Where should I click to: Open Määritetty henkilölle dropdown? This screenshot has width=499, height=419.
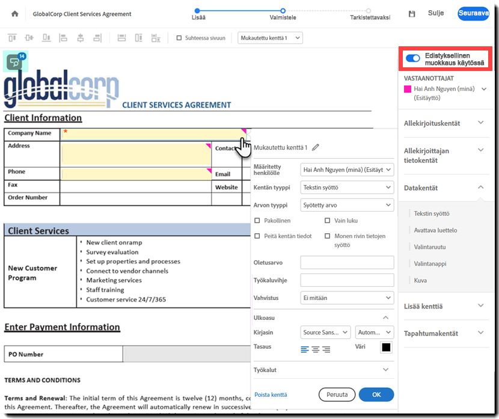click(347, 170)
